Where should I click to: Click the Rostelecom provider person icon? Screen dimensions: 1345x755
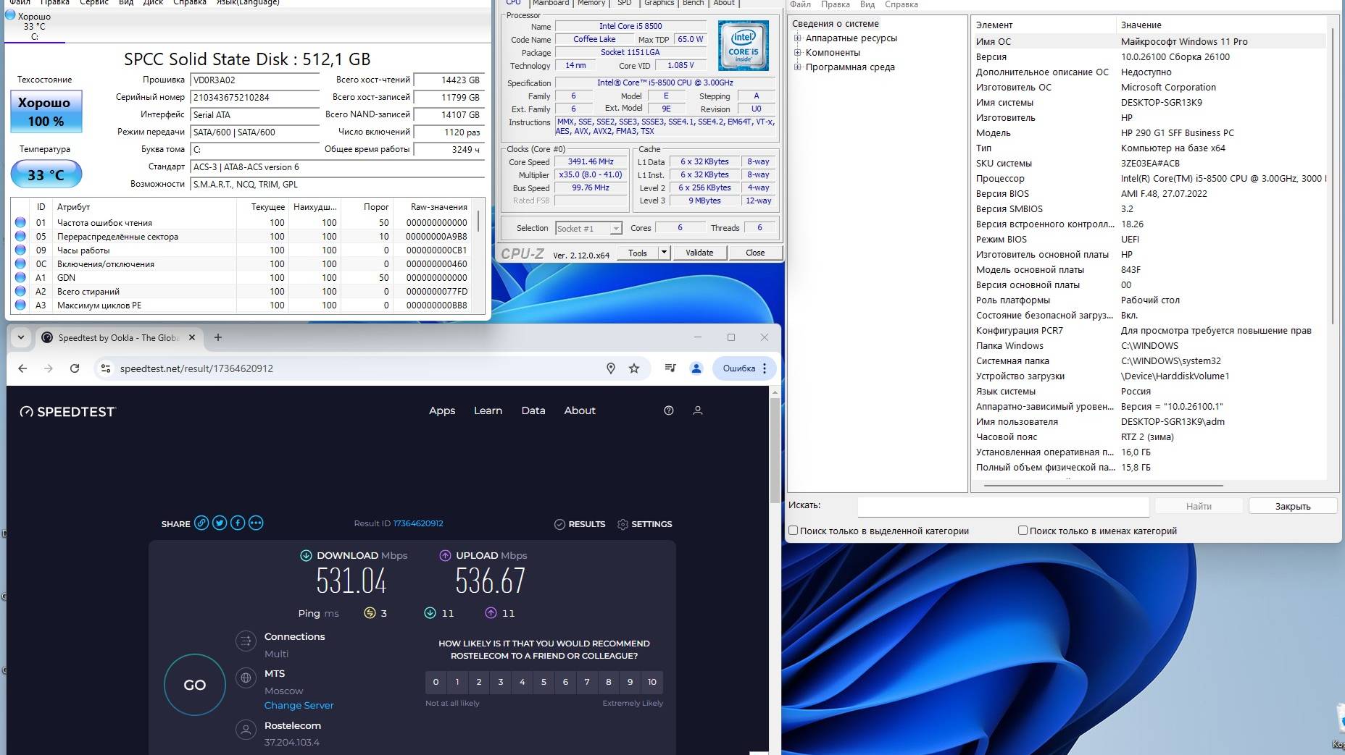(246, 730)
